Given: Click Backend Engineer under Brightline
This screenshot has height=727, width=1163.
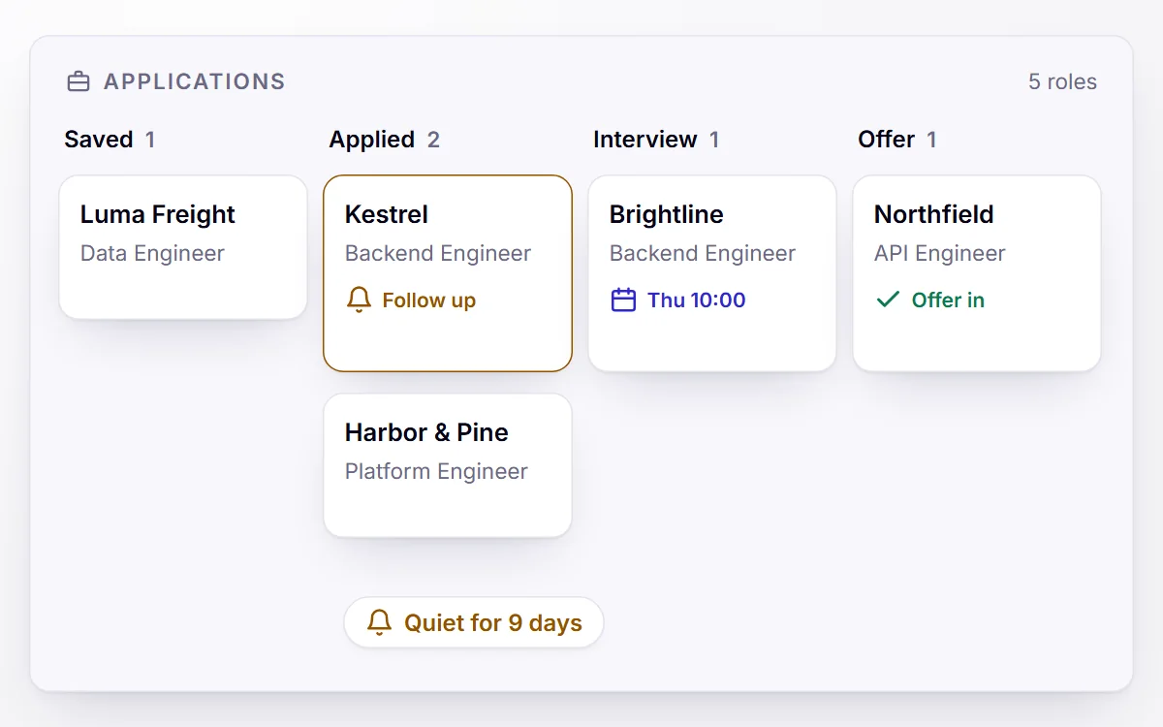Looking at the screenshot, I should [703, 253].
